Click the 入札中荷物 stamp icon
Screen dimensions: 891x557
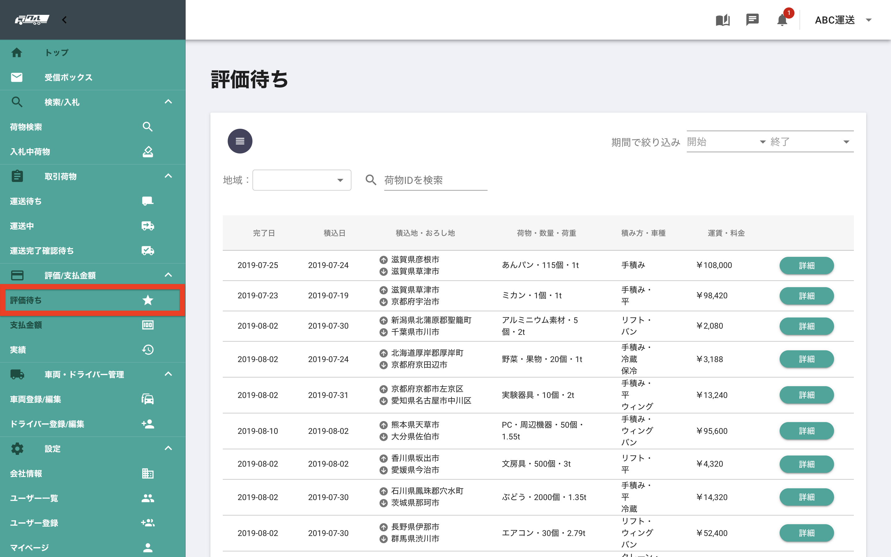click(148, 151)
